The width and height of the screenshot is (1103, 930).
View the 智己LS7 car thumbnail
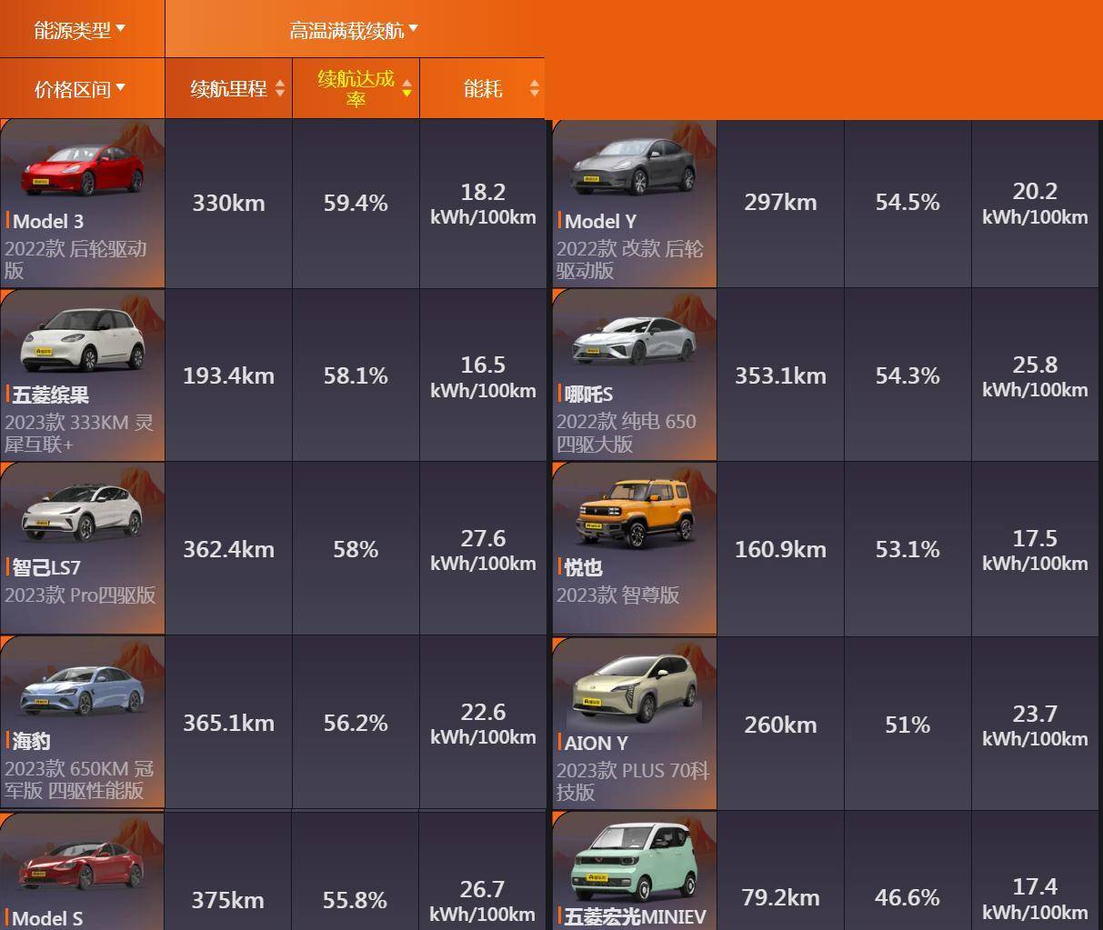coord(83,512)
